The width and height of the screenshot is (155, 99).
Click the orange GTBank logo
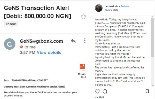[x=82, y=66]
